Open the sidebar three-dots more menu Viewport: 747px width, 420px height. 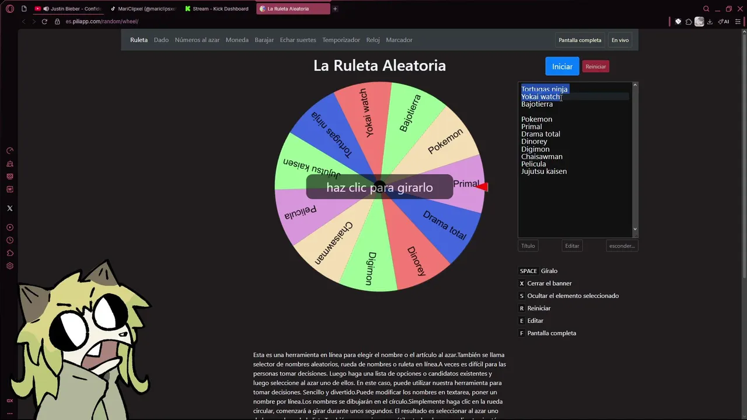coord(10,414)
